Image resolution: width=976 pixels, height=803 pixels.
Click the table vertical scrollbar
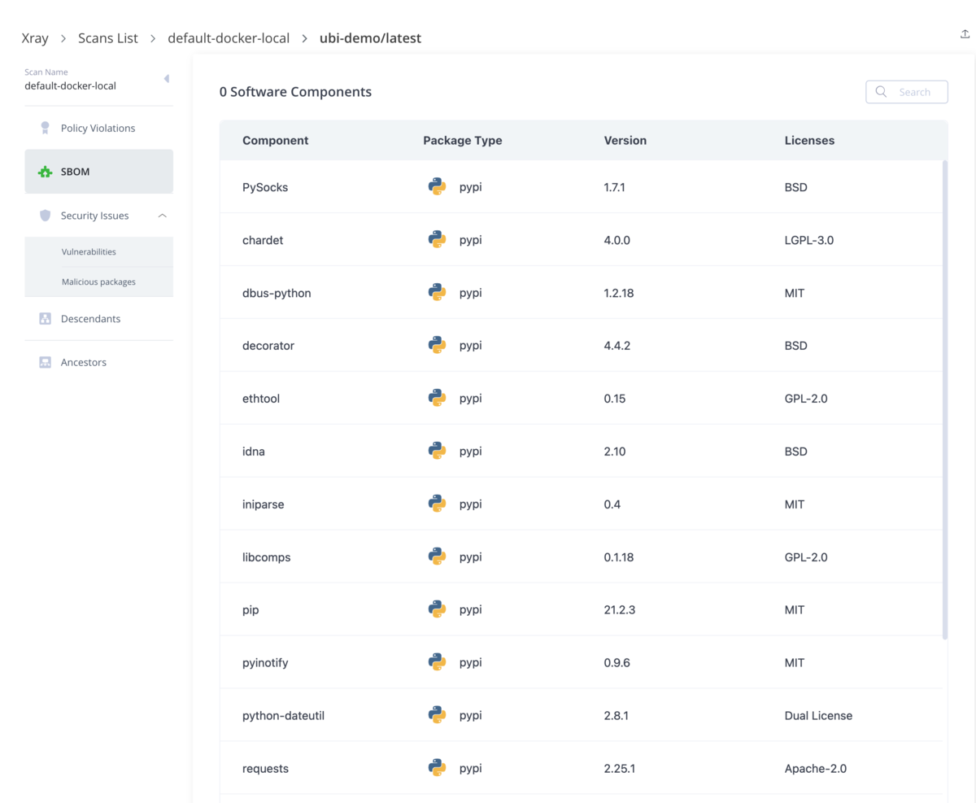pyautogui.click(x=944, y=399)
